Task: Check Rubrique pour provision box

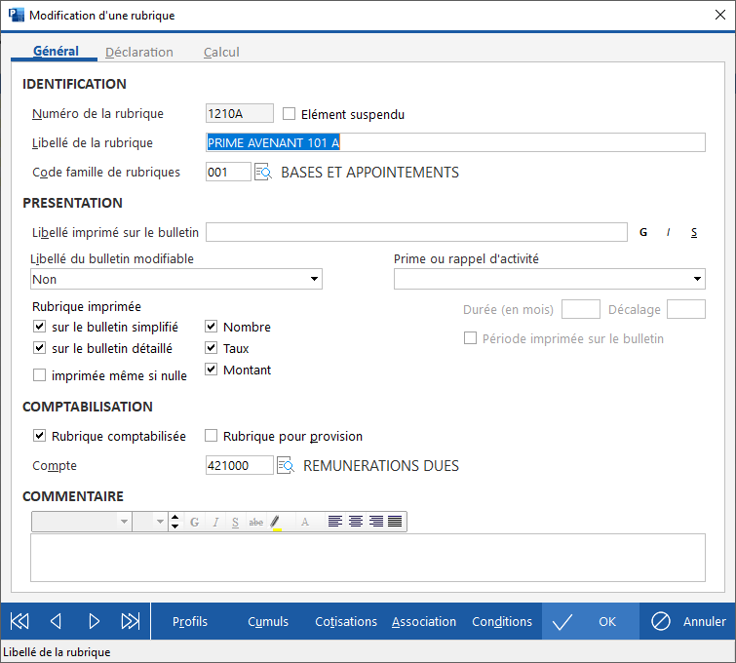Action: 212,436
